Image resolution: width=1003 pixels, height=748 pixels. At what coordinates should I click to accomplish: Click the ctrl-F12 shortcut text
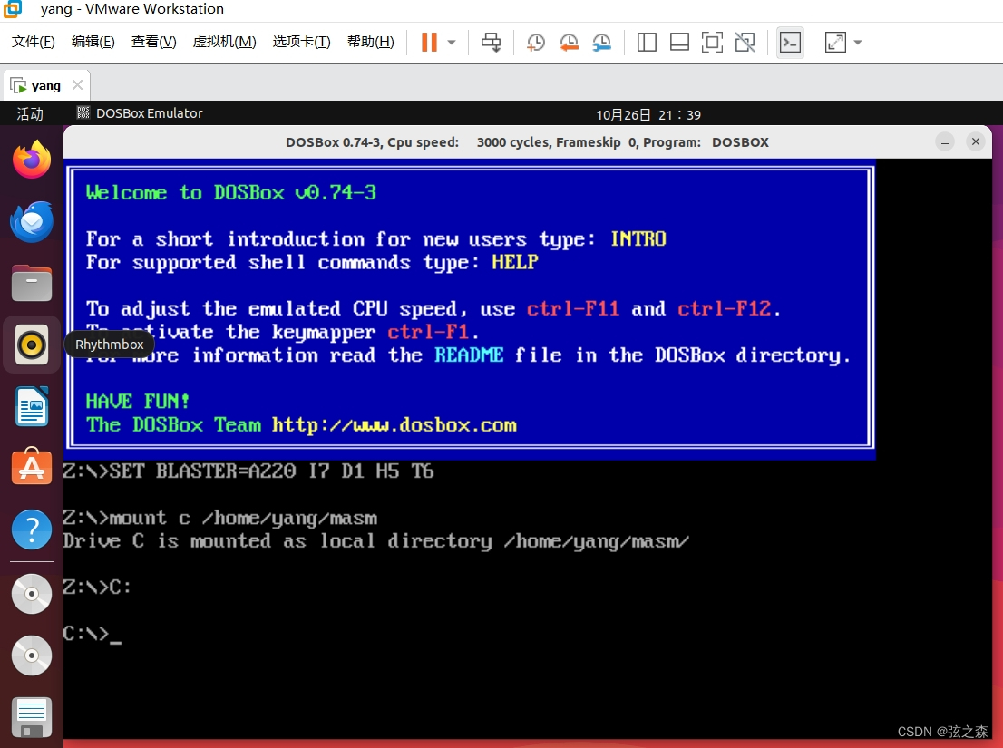pyautogui.click(x=724, y=309)
